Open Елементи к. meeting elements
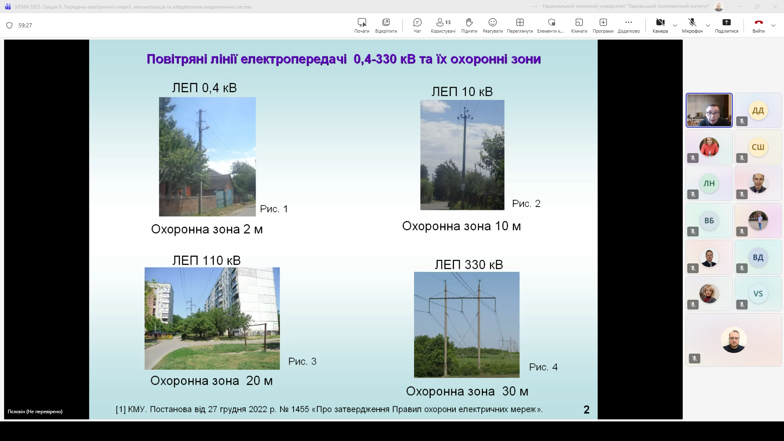The width and height of the screenshot is (784, 441). [x=551, y=25]
